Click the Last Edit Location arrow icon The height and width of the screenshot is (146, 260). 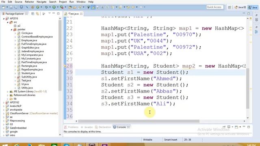(128, 7)
